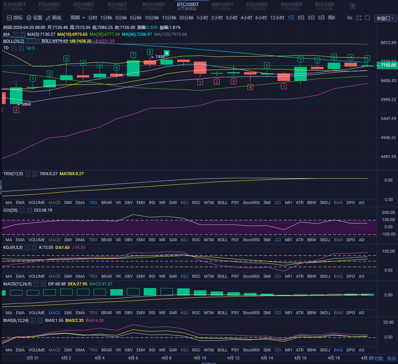The image size is (398, 364).
Task: Expand the collapsed left side panel arrow
Action: tap(1, 187)
